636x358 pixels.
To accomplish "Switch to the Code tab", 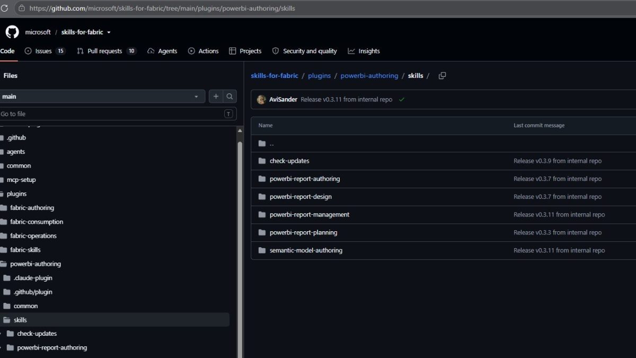I will pos(7,51).
